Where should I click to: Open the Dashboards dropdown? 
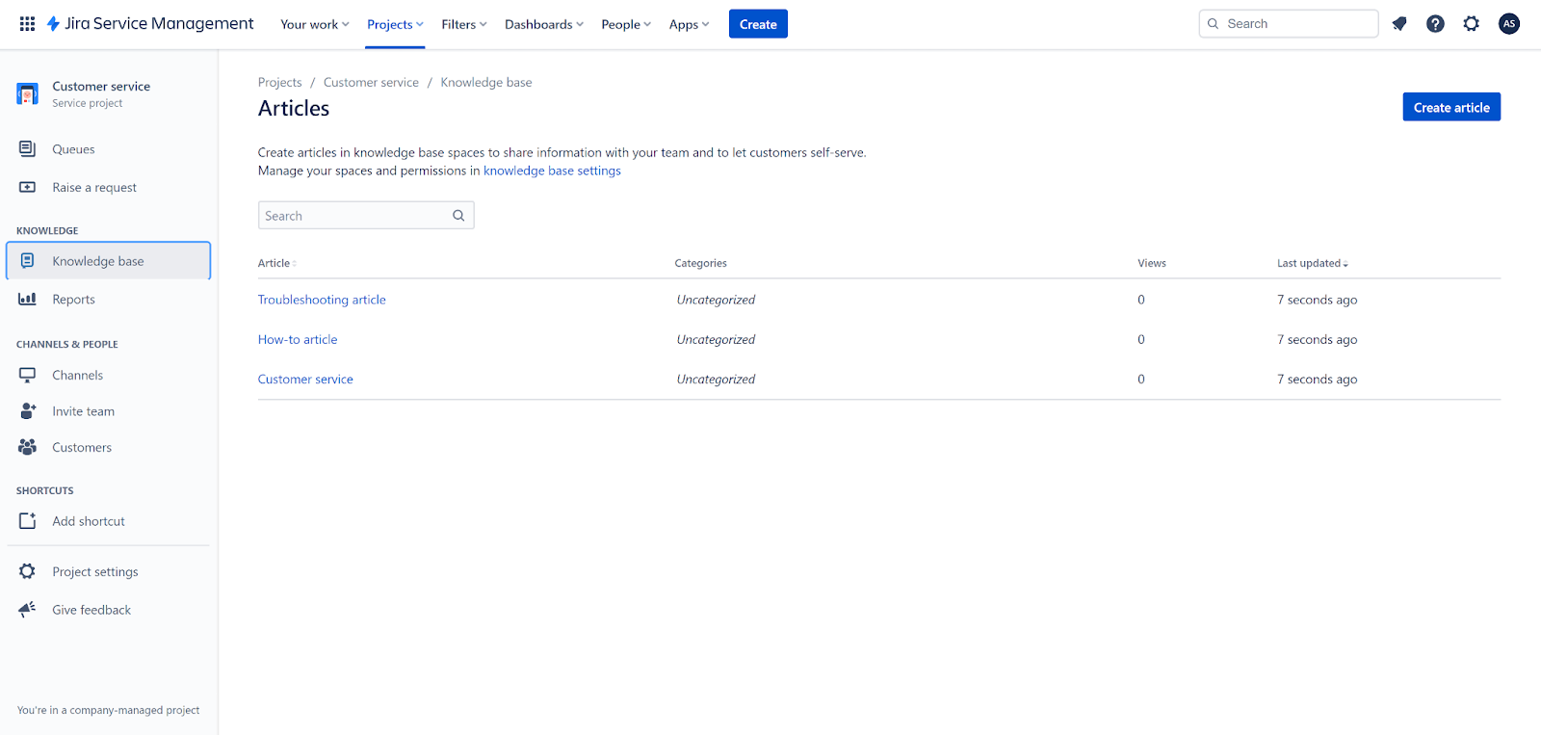pyautogui.click(x=543, y=25)
